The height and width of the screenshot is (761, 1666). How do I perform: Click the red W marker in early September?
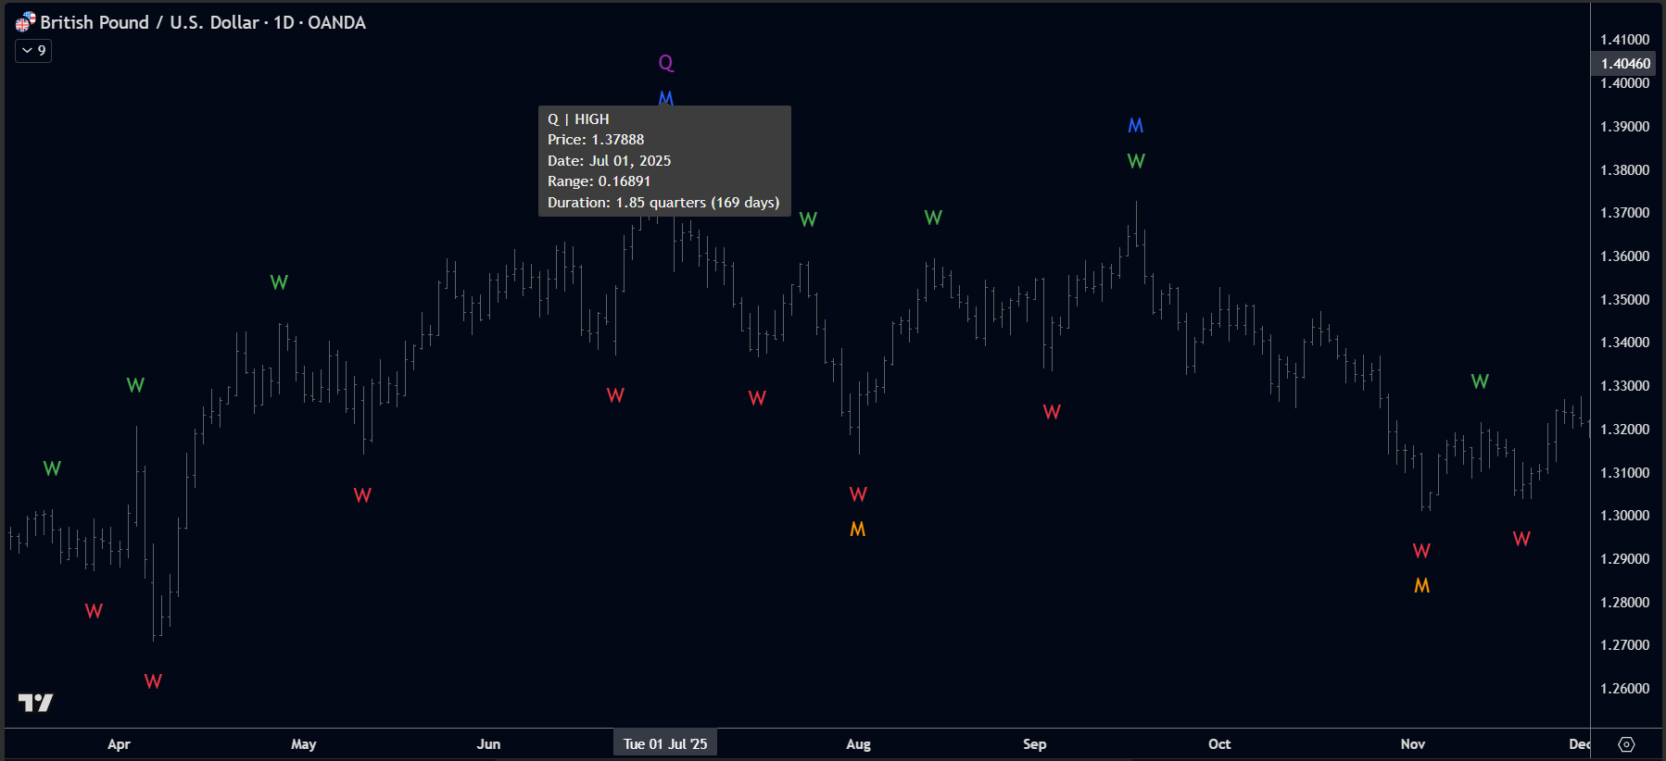tap(1051, 413)
